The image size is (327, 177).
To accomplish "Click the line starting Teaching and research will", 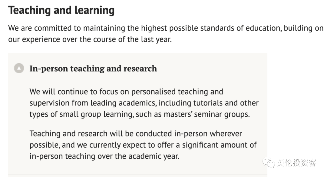I will 136,134.
